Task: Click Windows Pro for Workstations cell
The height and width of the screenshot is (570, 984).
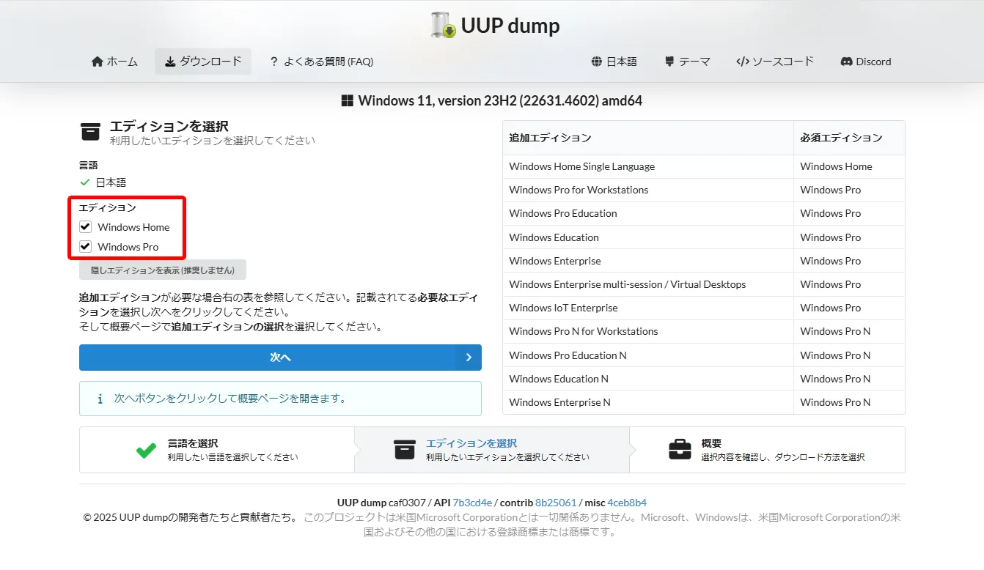Action: (648, 190)
